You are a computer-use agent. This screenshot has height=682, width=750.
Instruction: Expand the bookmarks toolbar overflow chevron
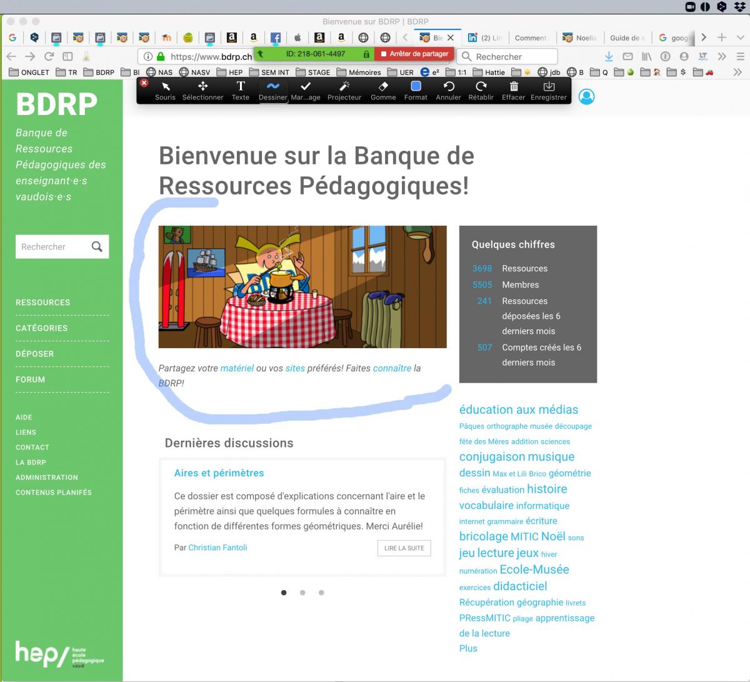[737, 73]
